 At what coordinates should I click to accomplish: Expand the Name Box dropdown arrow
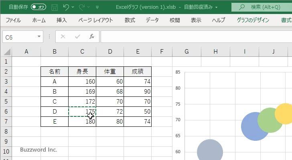click(39, 36)
